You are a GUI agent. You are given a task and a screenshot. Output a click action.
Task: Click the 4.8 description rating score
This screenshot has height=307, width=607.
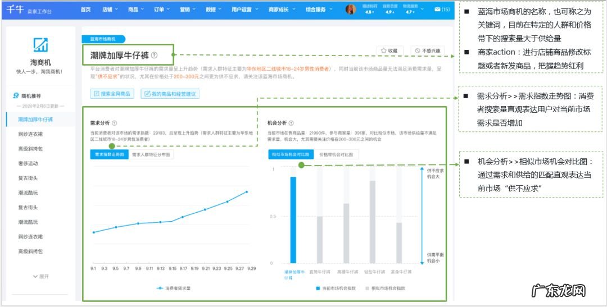(x=369, y=12)
